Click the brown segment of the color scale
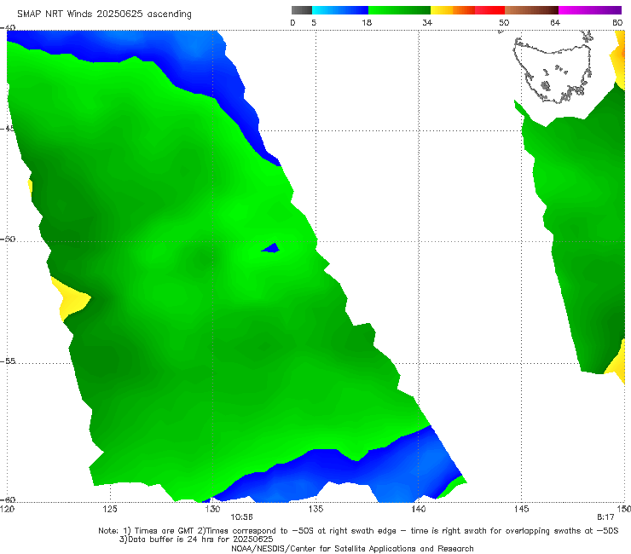 coord(531,10)
